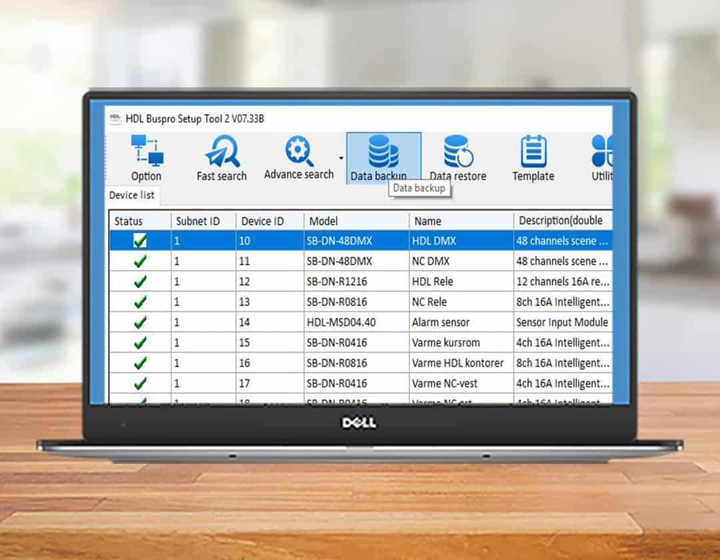The width and height of the screenshot is (720, 560).
Task: Select the HDL DMX name cell
Action: 461,241
